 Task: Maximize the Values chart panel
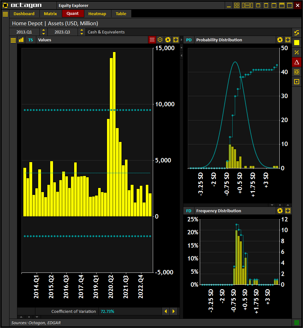click(x=176, y=40)
